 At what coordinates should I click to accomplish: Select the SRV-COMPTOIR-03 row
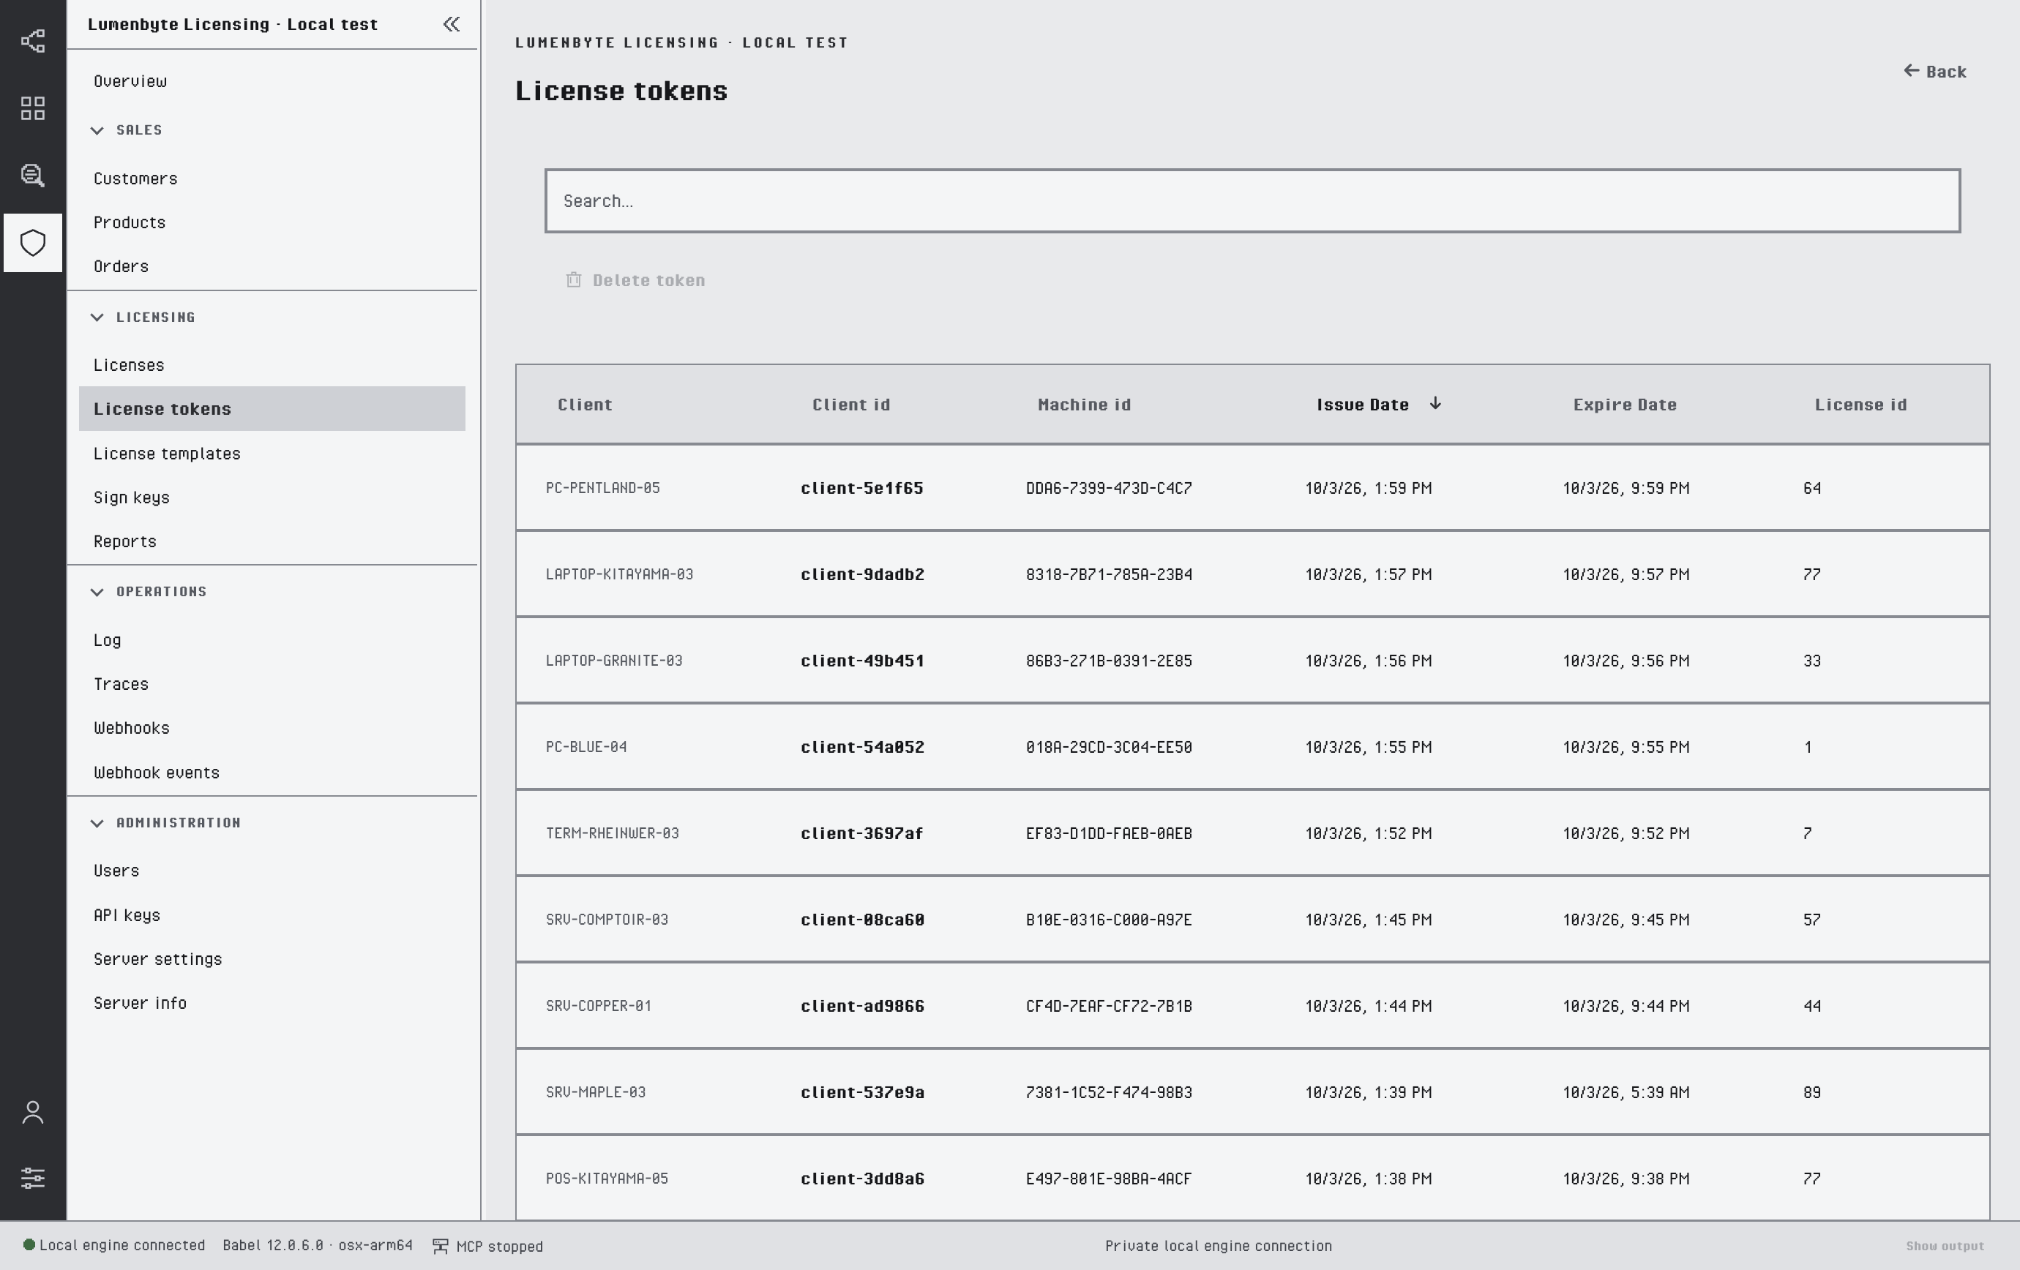pyautogui.click(x=1252, y=920)
